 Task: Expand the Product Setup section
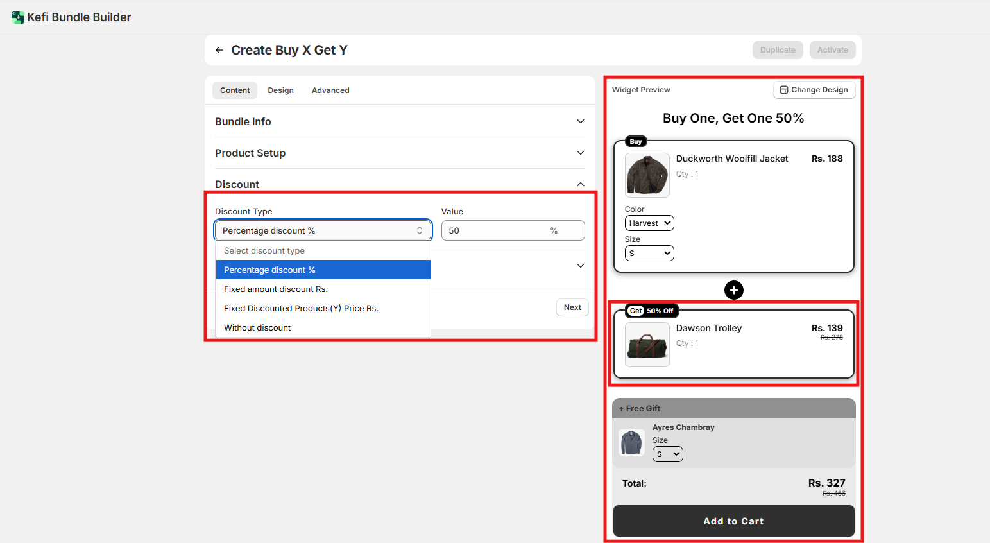(400, 153)
